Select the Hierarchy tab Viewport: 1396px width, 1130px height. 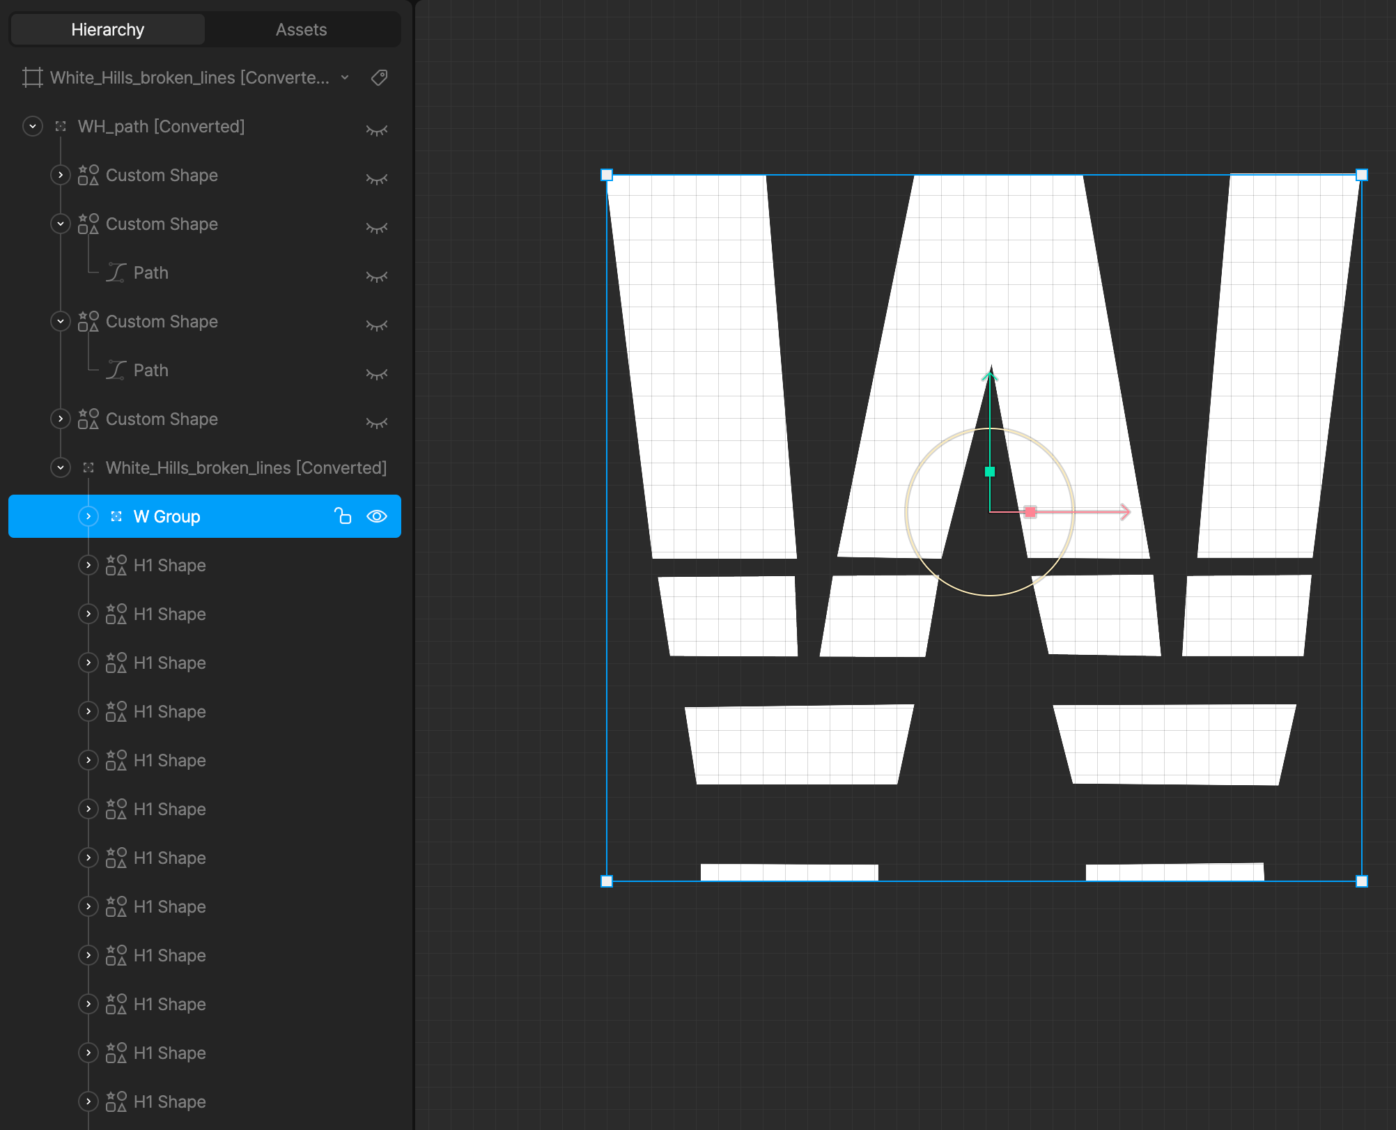(108, 29)
